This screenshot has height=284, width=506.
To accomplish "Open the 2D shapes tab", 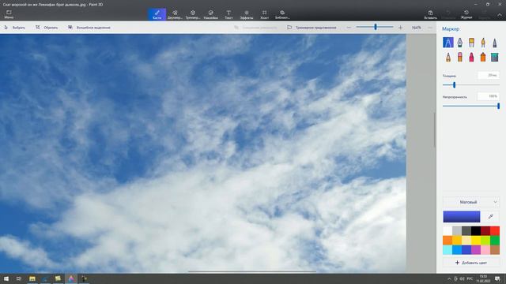I will click(175, 14).
